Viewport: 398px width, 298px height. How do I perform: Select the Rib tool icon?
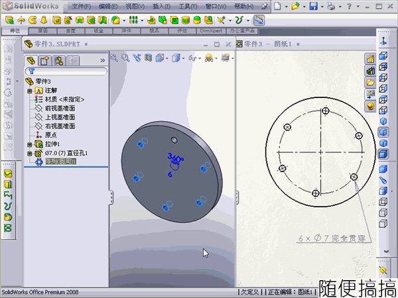click(151, 20)
